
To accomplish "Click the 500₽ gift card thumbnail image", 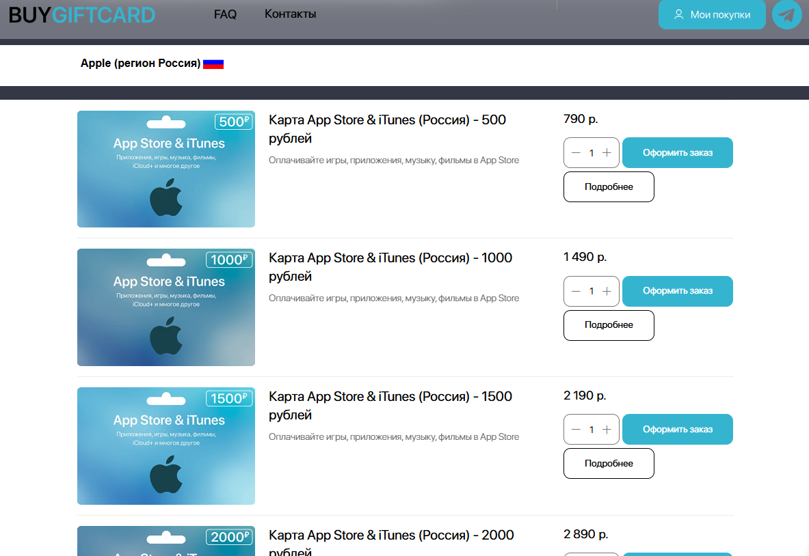I will tap(165, 169).
